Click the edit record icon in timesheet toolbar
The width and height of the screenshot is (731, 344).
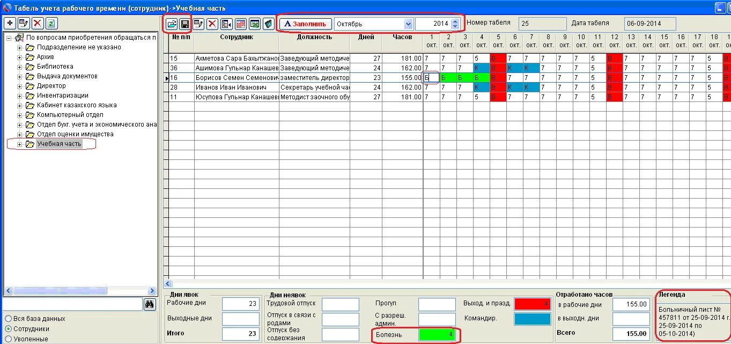click(198, 24)
